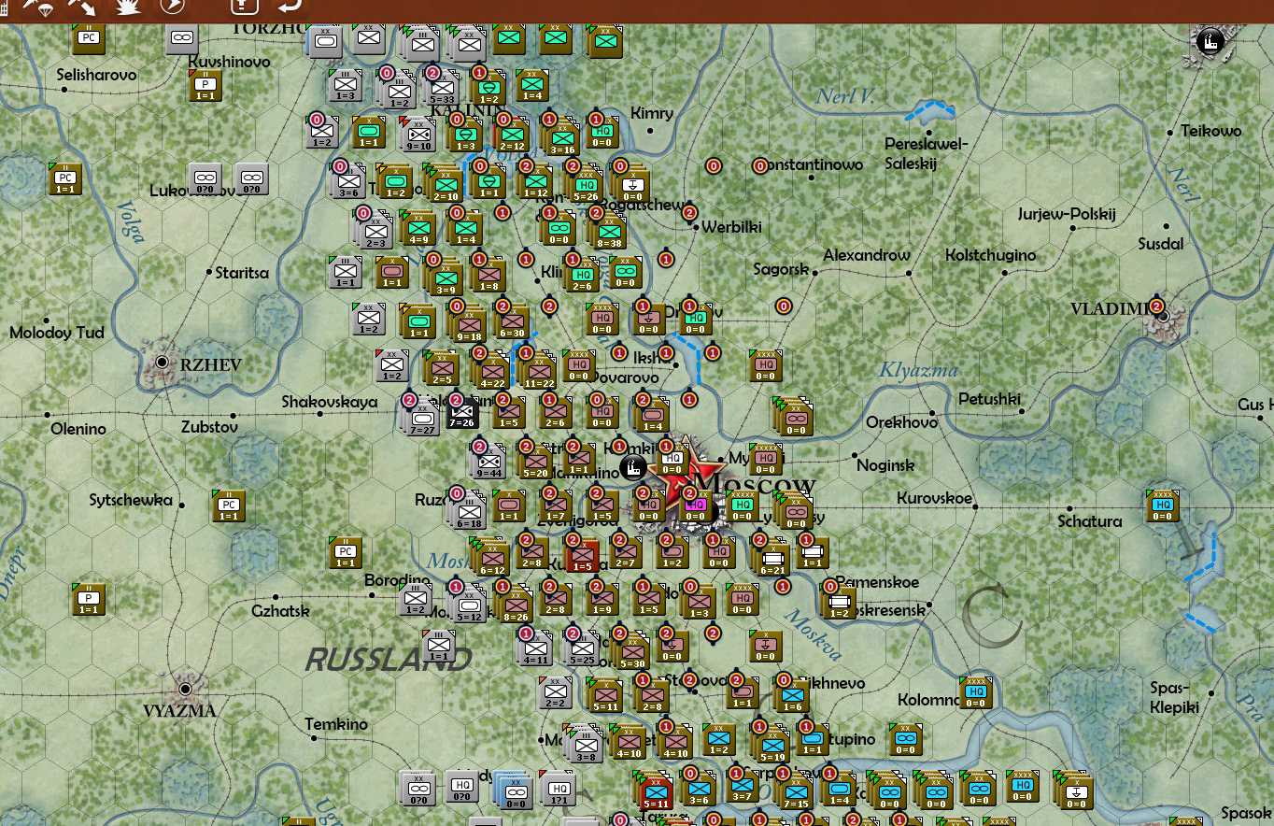Viewport: 1274px width, 826px height.
Task: Select the Soviet 6=30 infantry counter
Action: tap(511, 321)
